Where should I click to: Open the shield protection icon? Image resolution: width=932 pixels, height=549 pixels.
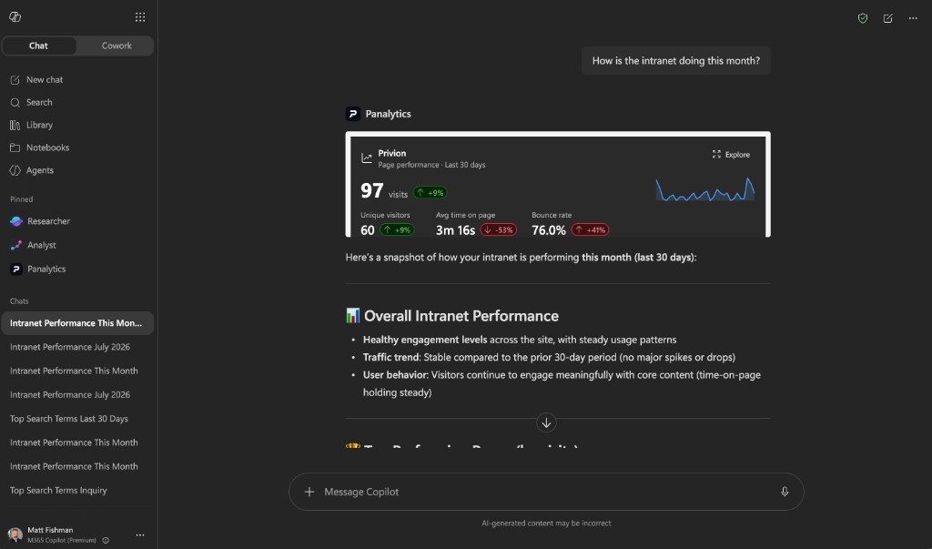(x=863, y=18)
